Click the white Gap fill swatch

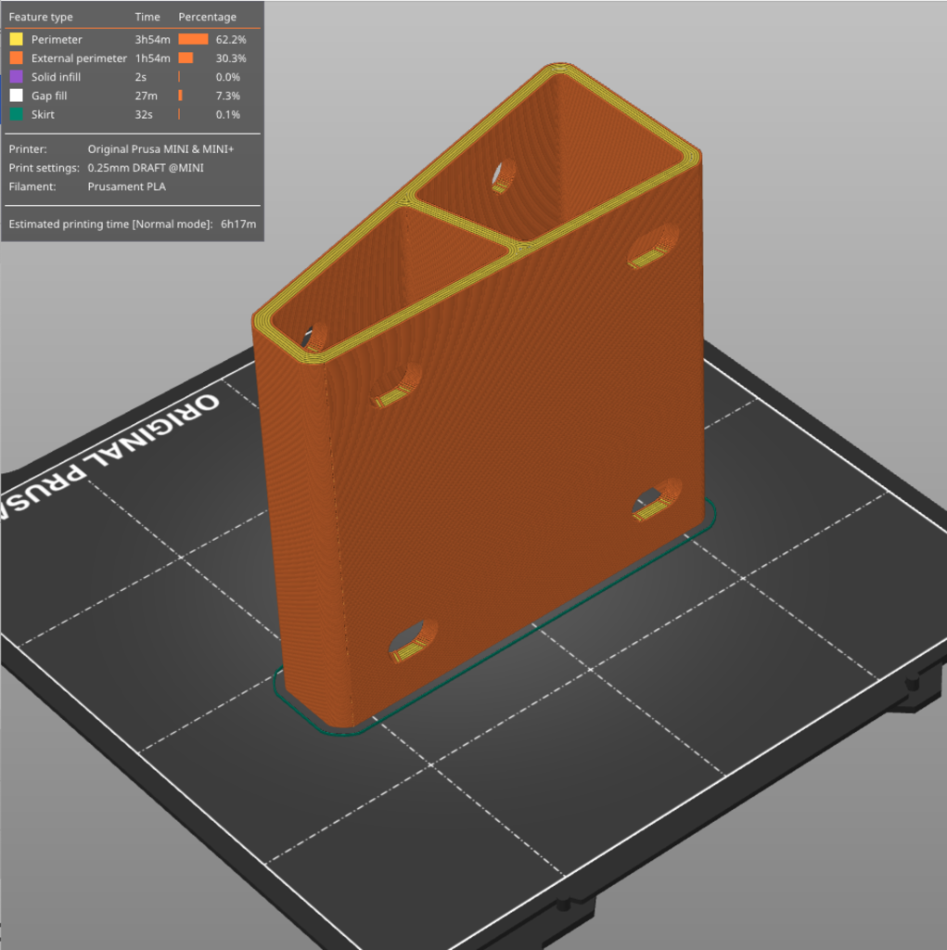[x=16, y=96]
